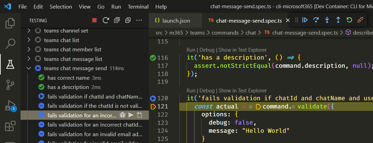Restart the debug session with green arrow
Viewport: 373px width, 143px height.
coord(349,20)
